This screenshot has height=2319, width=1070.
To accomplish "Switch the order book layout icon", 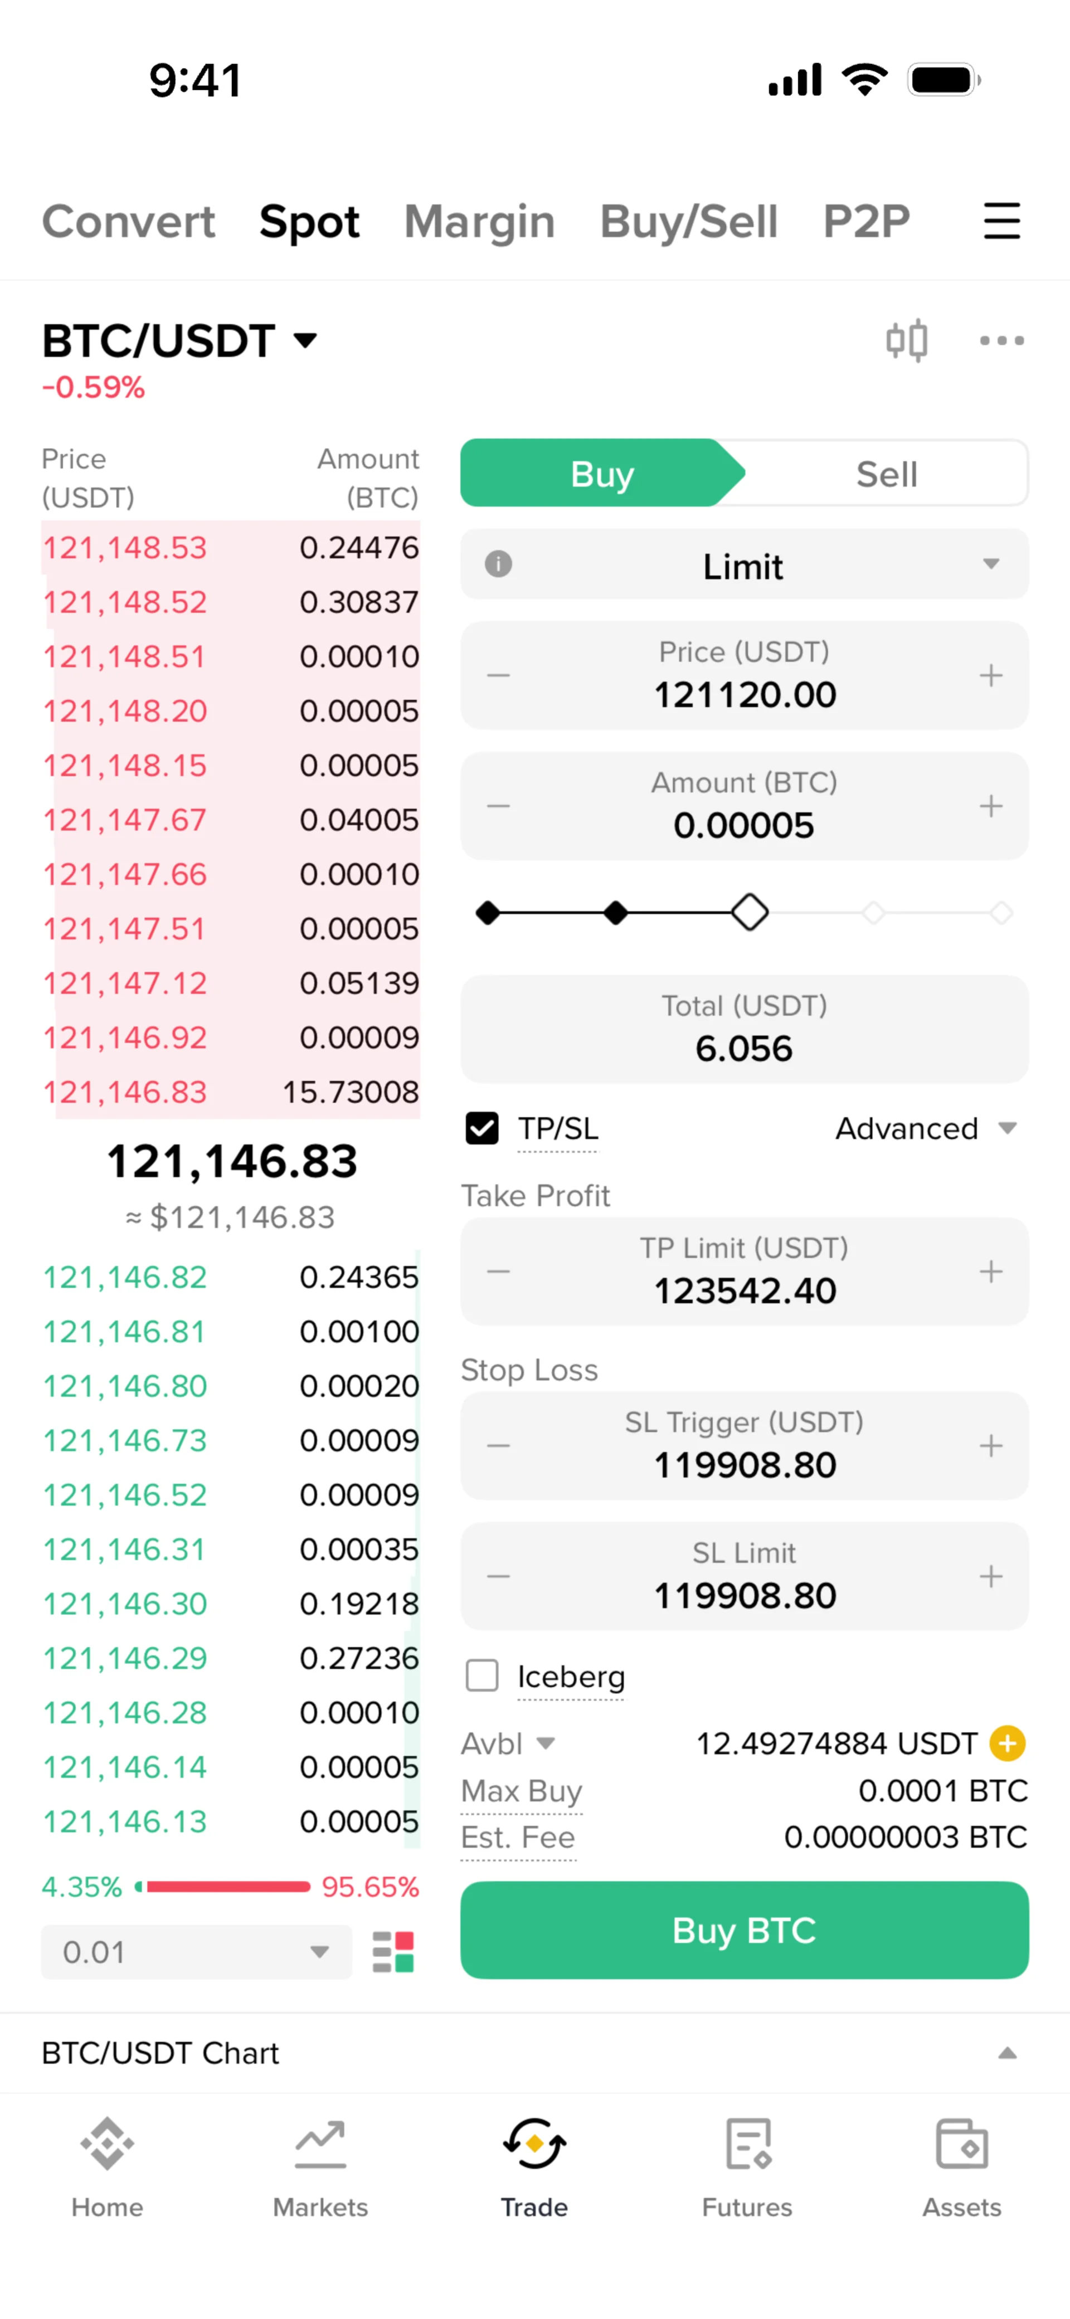I will tap(393, 1952).
